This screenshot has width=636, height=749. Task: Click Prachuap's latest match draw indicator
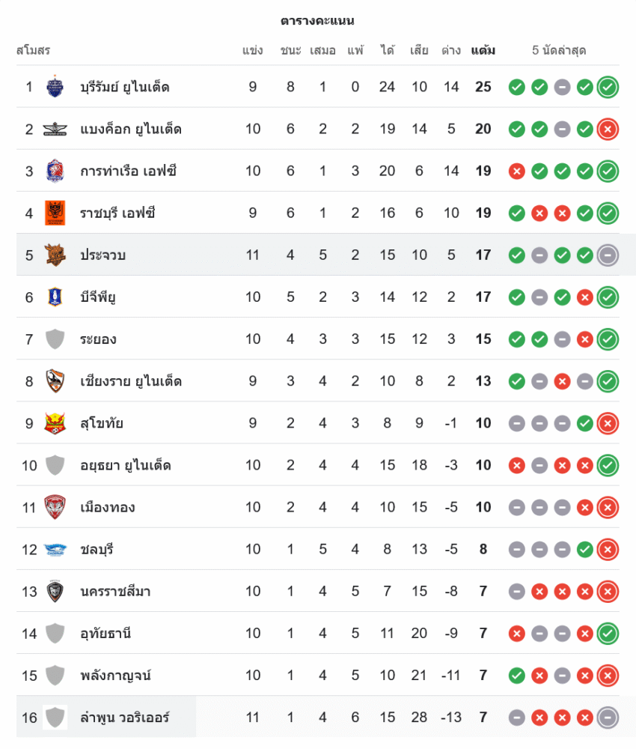608,255
